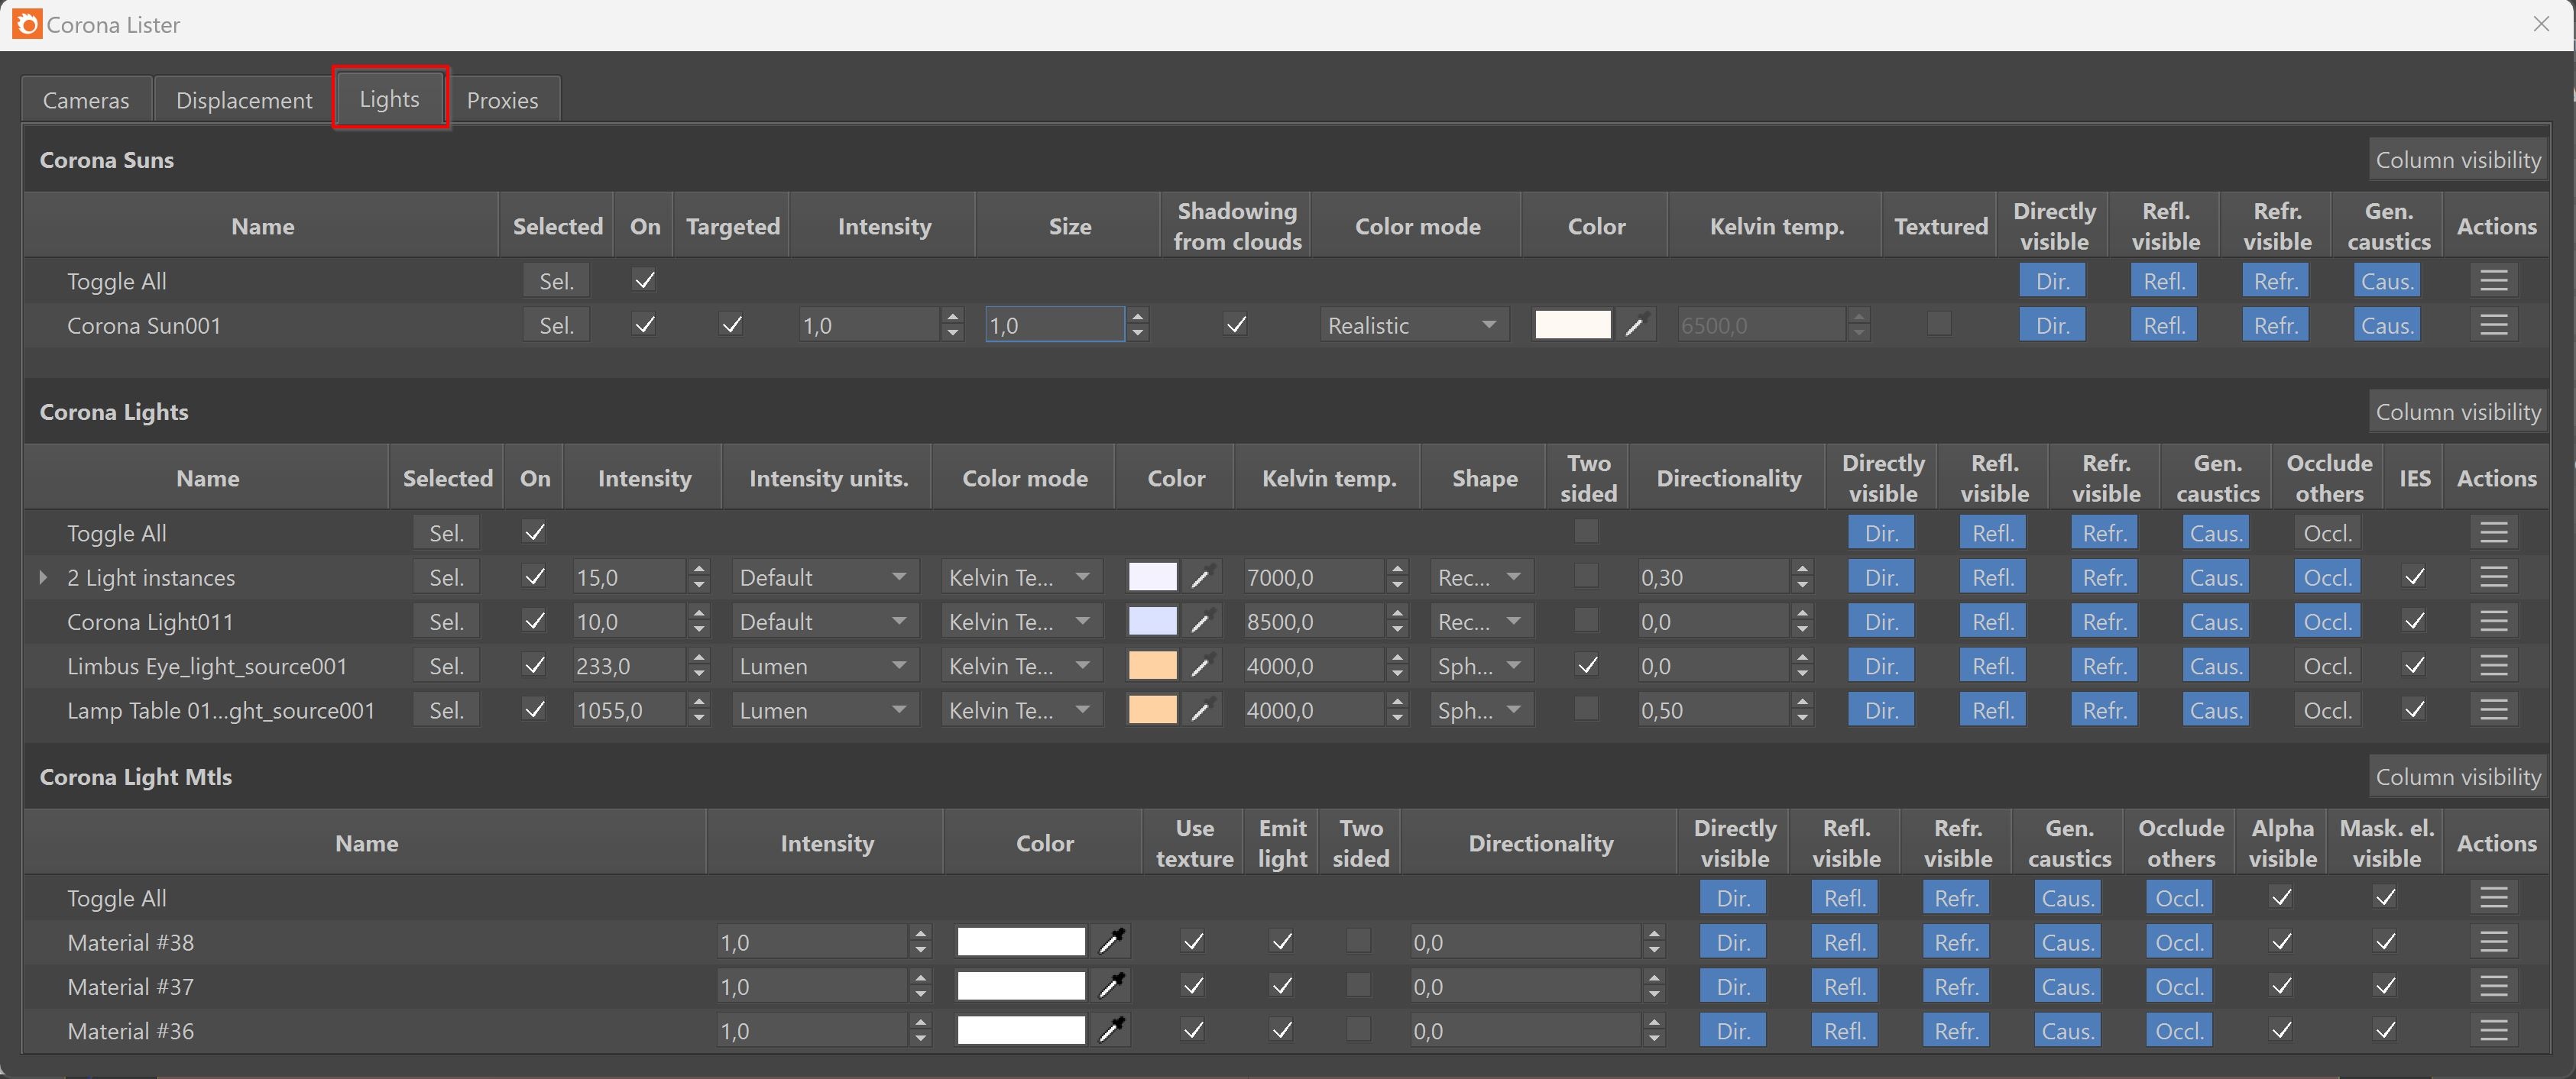Open actions menu for 2 Light instances
Screen dimensions: 2576x1079
2493,577
